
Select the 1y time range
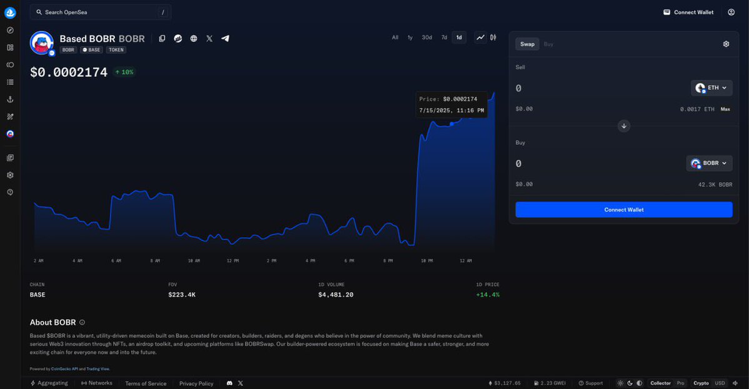pyautogui.click(x=410, y=37)
